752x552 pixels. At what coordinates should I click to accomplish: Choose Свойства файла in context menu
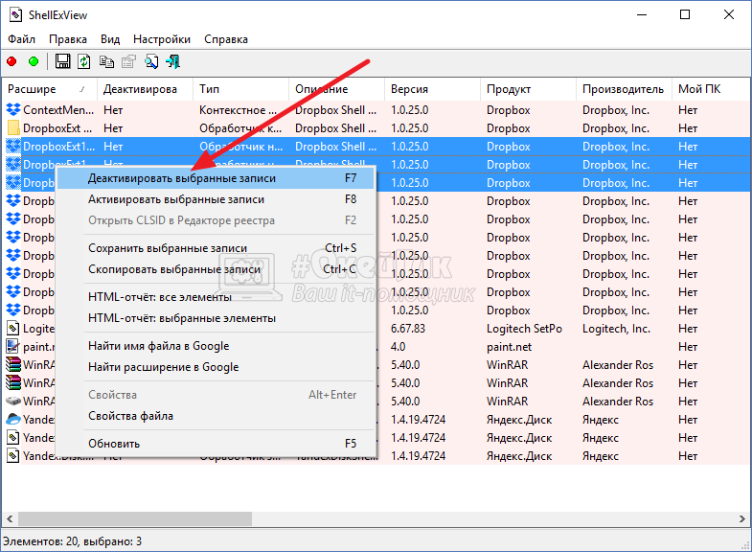click(216, 416)
